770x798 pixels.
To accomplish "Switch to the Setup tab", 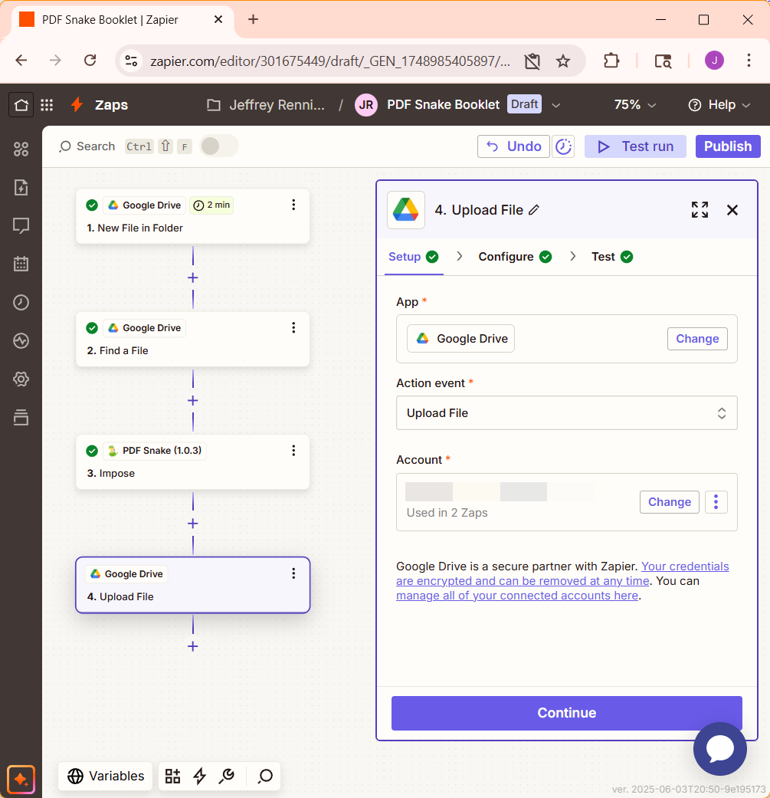I will tap(413, 257).
